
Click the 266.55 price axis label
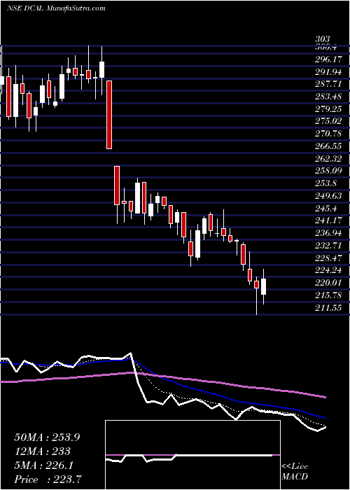click(328, 146)
